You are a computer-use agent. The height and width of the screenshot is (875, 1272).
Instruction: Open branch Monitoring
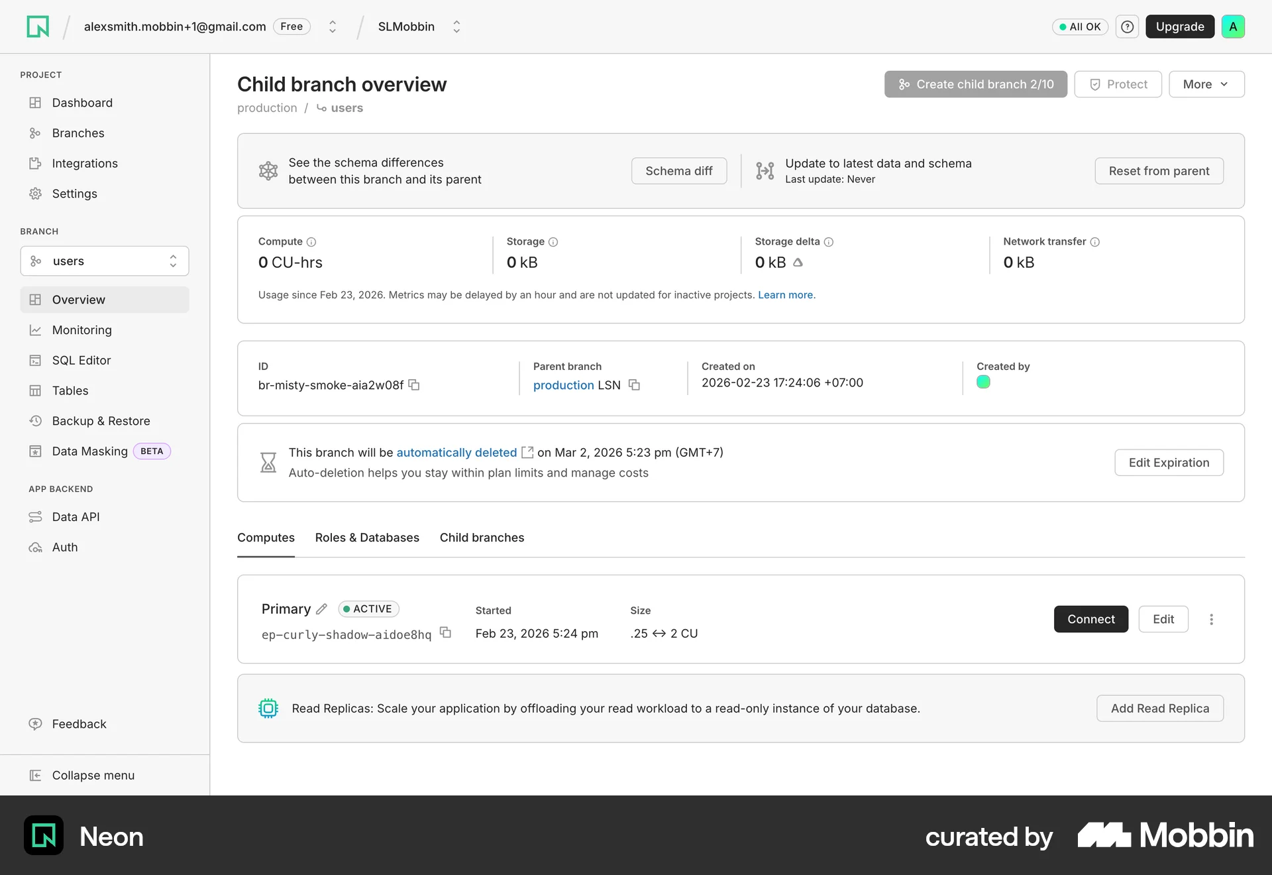point(105,330)
